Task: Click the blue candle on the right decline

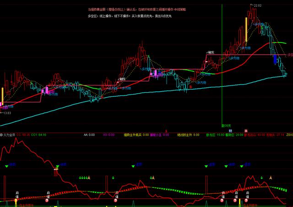Action: pyautogui.click(x=275, y=59)
